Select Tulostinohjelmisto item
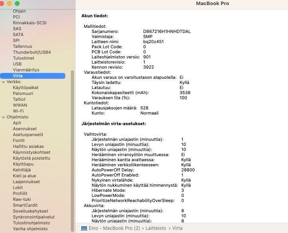Image resolution: width=288 pixels, height=233 pixels. coord(31,223)
